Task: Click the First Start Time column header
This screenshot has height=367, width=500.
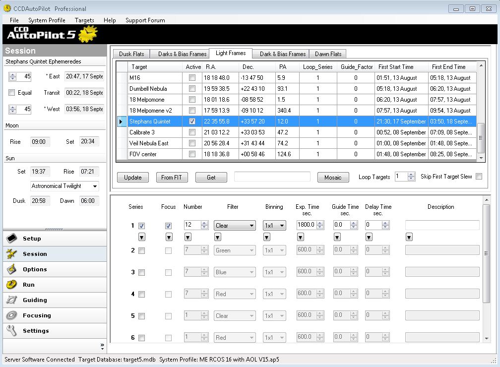Action: coord(401,66)
